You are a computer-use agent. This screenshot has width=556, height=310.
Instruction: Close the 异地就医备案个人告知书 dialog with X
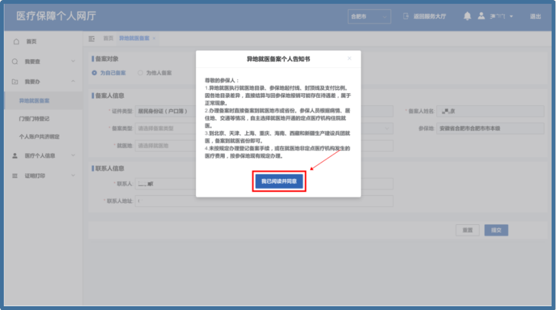[x=350, y=58]
